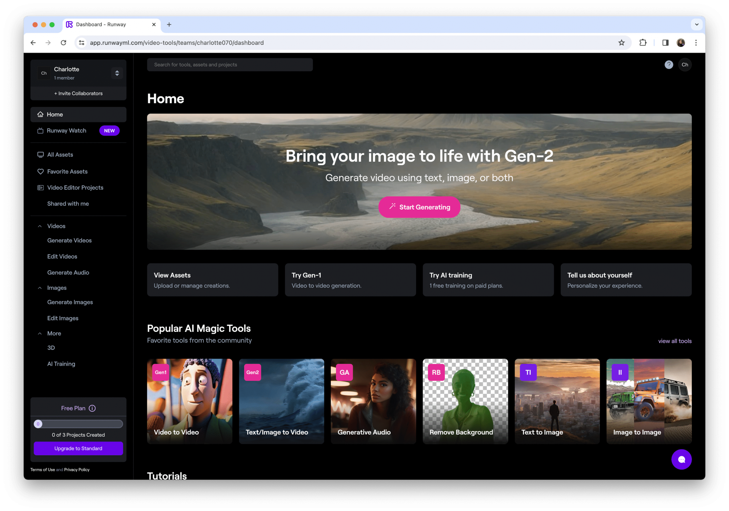
Task: Open the help question-mark icon
Action: 669,65
